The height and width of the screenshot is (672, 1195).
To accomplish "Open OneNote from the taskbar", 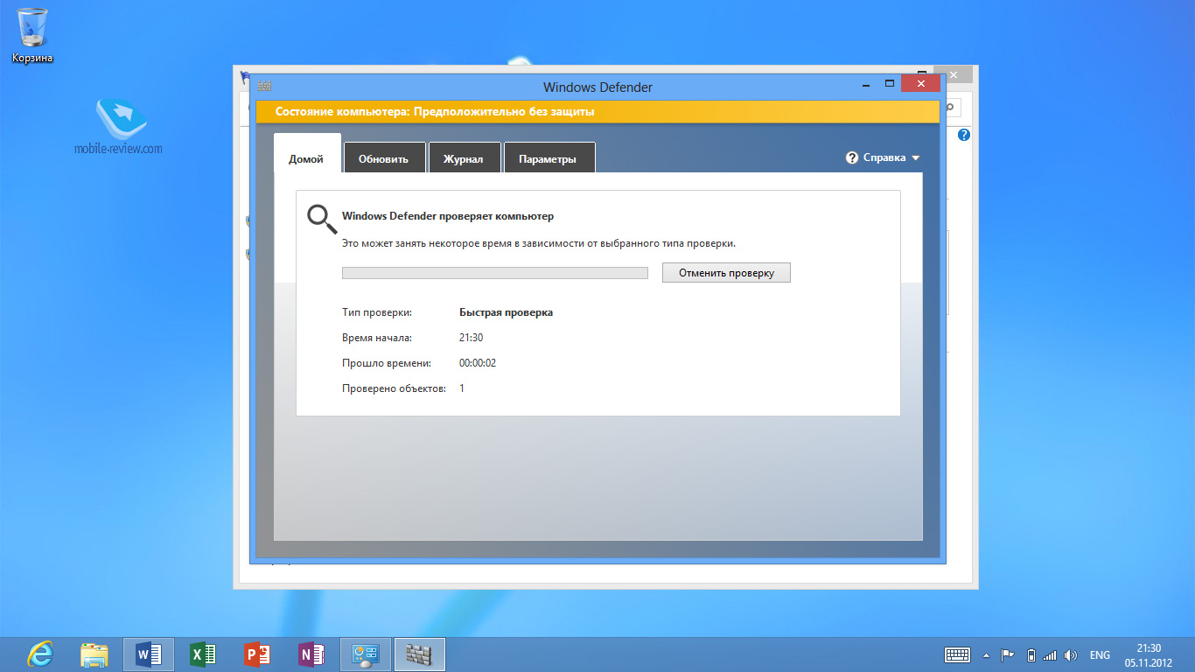I will (x=311, y=654).
